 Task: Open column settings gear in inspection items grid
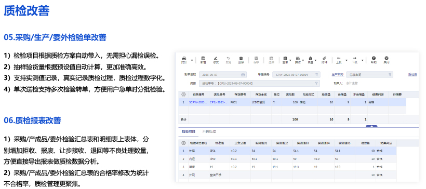coord(183,143)
